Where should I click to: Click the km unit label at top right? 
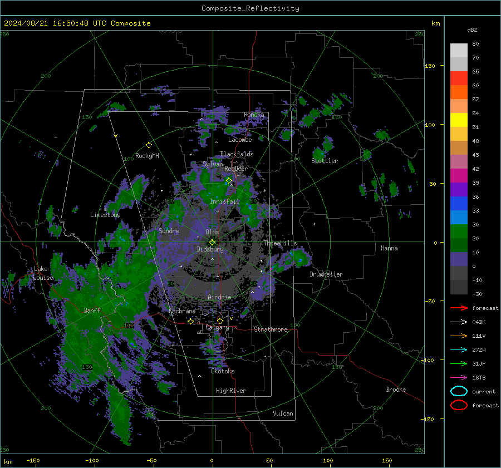tap(435, 23)
